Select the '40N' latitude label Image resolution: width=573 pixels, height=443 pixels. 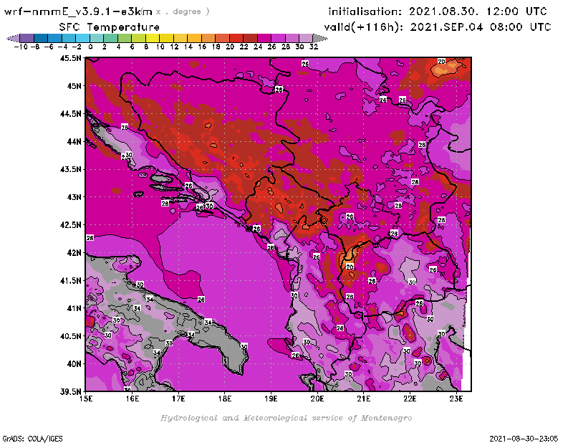point(74,364)
